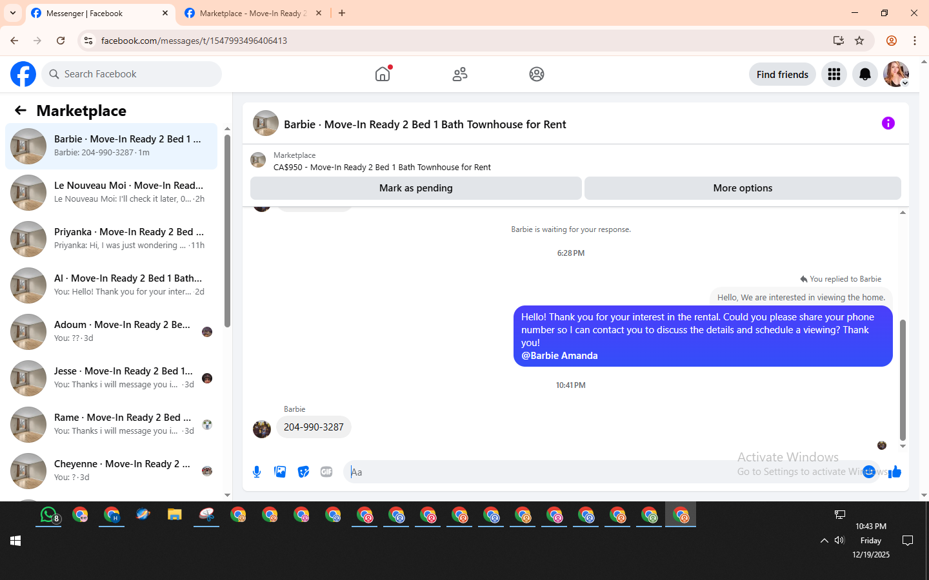This screenshot has width=929, height=580.
Task: Open the Priyanka conversation
Action: [x=111, y=239]
